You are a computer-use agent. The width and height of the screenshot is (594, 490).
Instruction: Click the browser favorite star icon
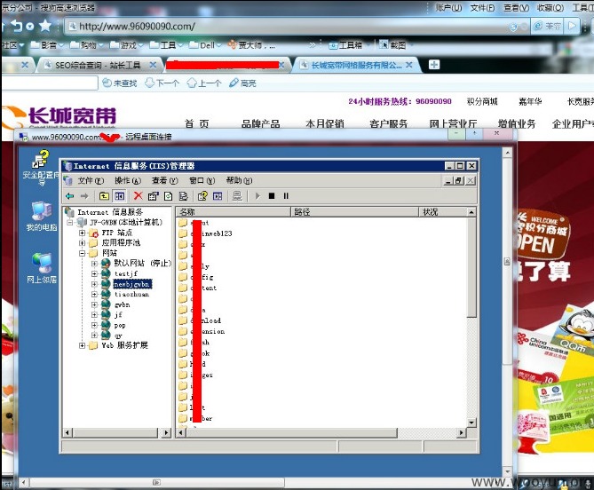tap(45, 26)
